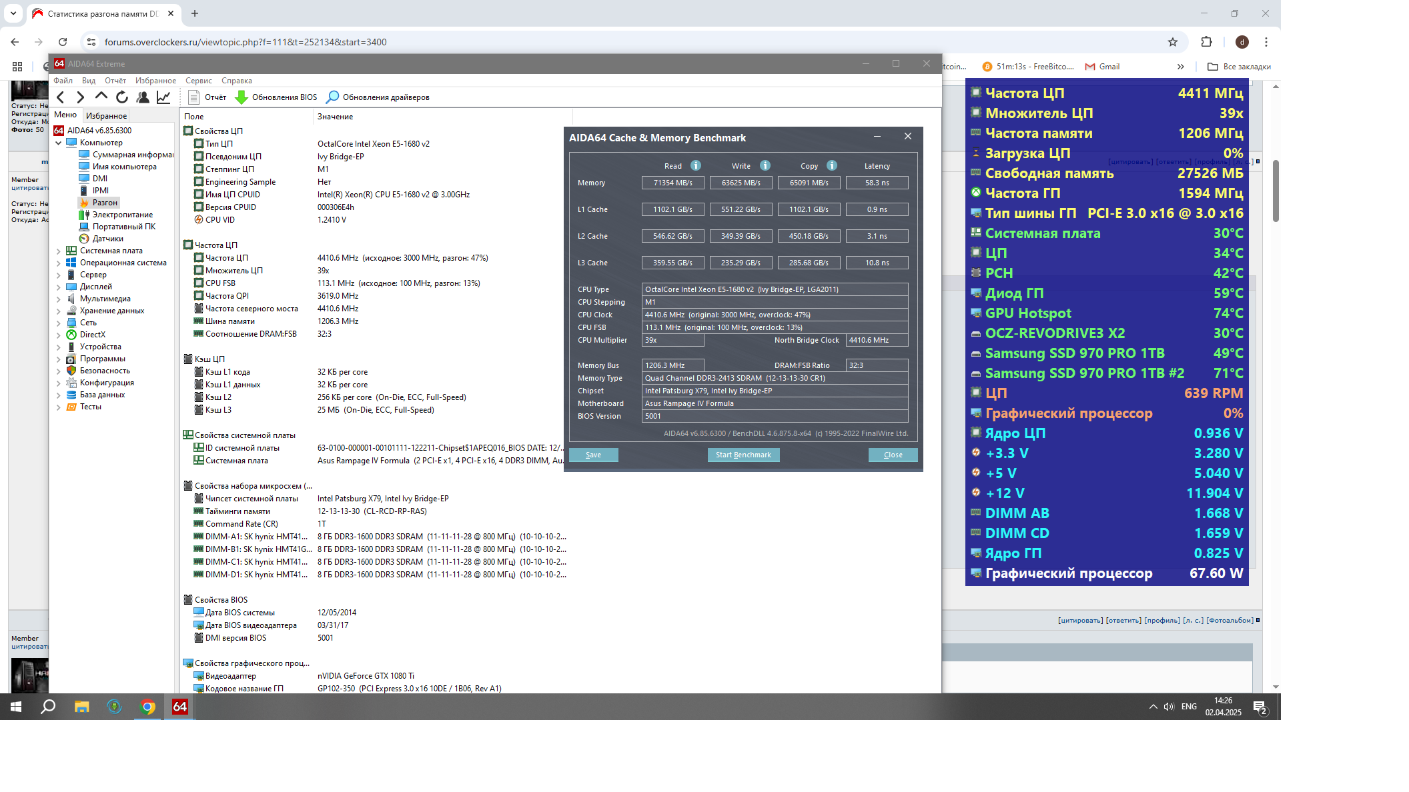1409x792 pixels.
Task: Click the Write info icon in benchmark
Action: (x=765, y=165)
